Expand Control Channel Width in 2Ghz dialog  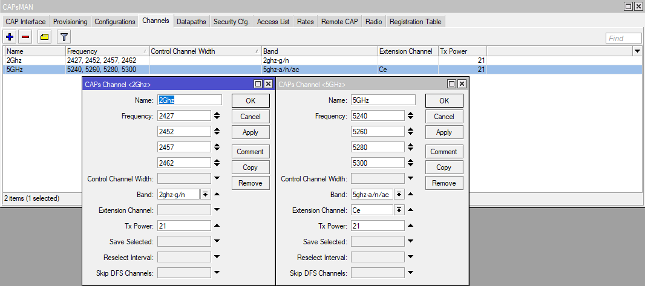[217, 178]
